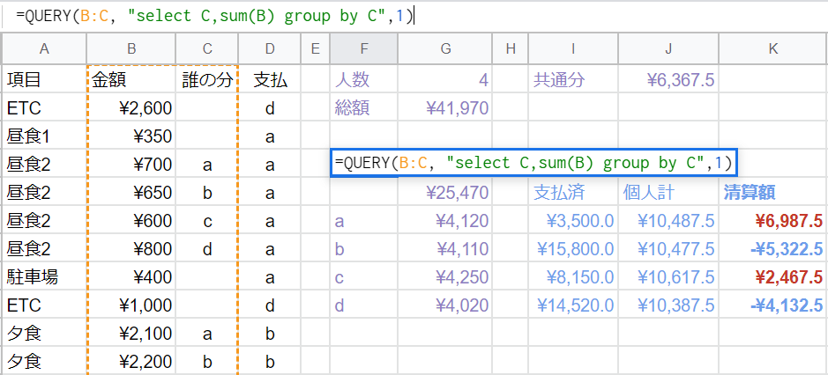Select the ¥41,970 total cell
Screen dimensions: 828x375
(x=445, y=108)
